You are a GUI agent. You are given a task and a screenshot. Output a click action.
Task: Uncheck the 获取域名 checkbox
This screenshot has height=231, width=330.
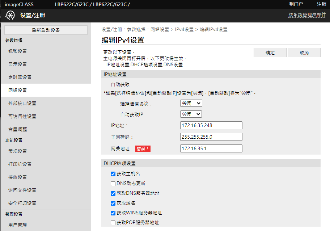(113, 203)
